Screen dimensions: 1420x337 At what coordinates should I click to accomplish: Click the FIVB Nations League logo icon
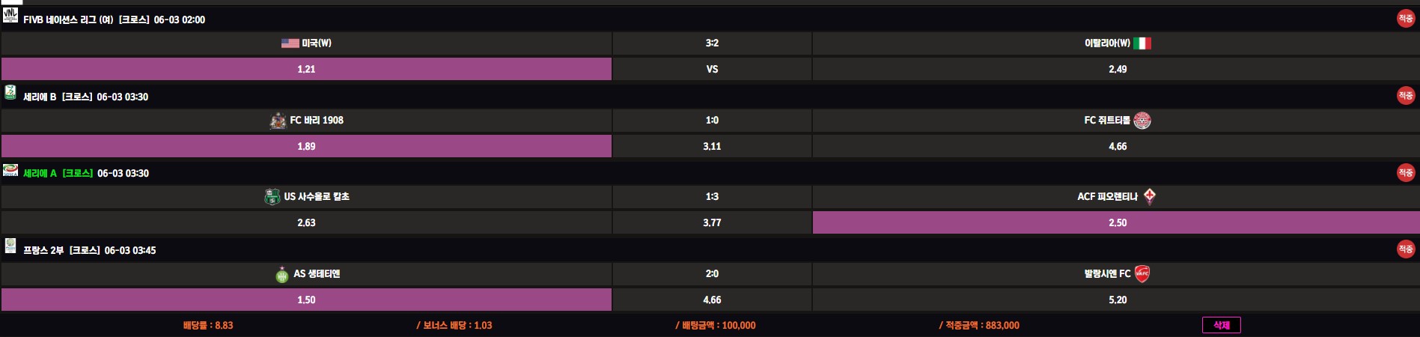click(10, 16)
